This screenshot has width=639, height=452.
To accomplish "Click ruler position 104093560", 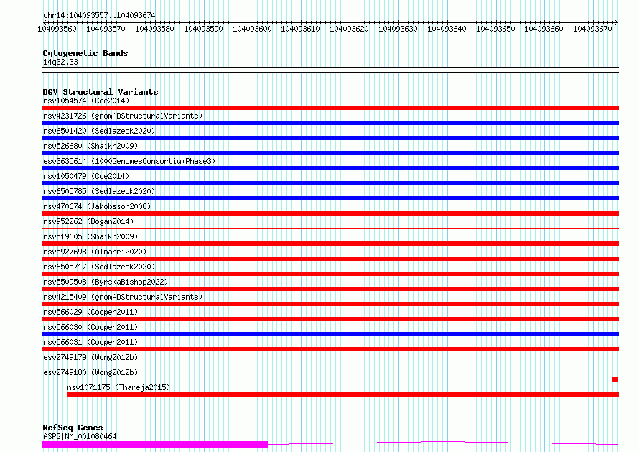I will click(57, 29).
